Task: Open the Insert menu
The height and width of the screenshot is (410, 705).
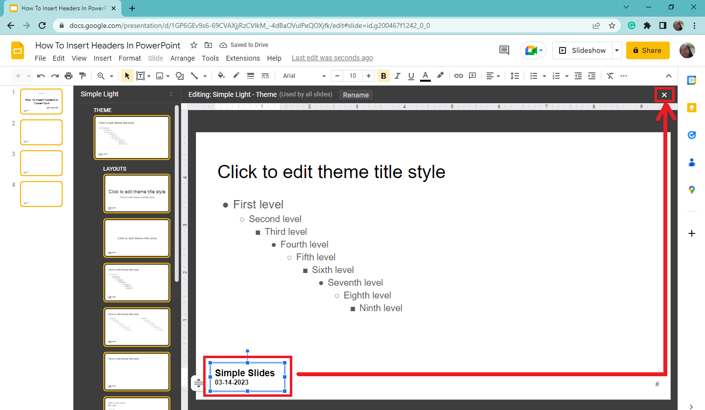Action: point(102,58)
